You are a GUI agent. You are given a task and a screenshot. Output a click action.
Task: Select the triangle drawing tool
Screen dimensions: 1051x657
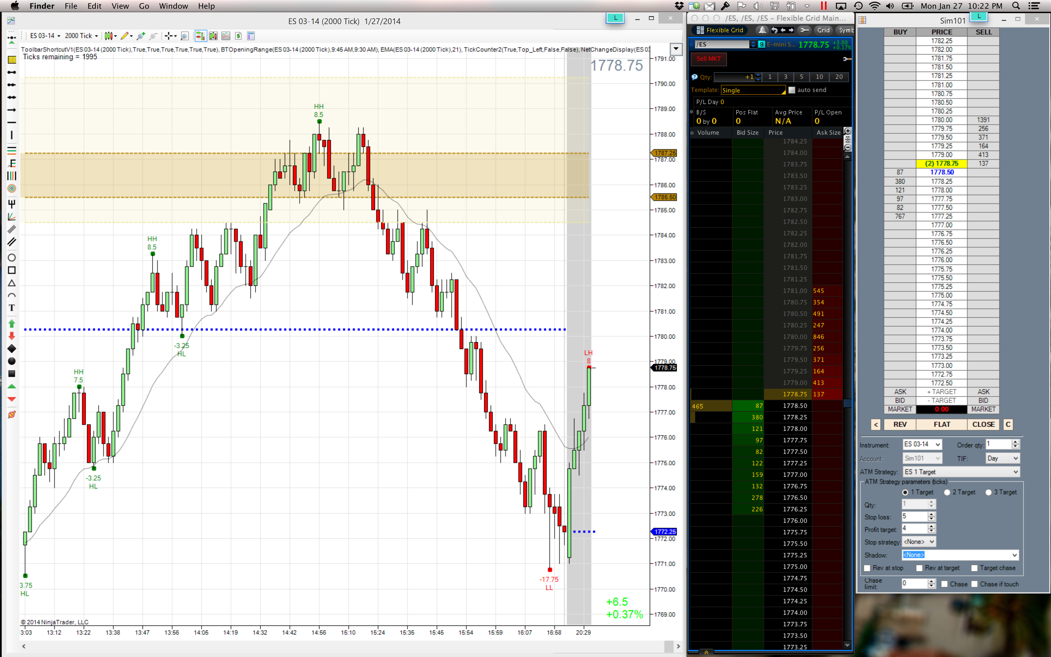coord(12,283)
